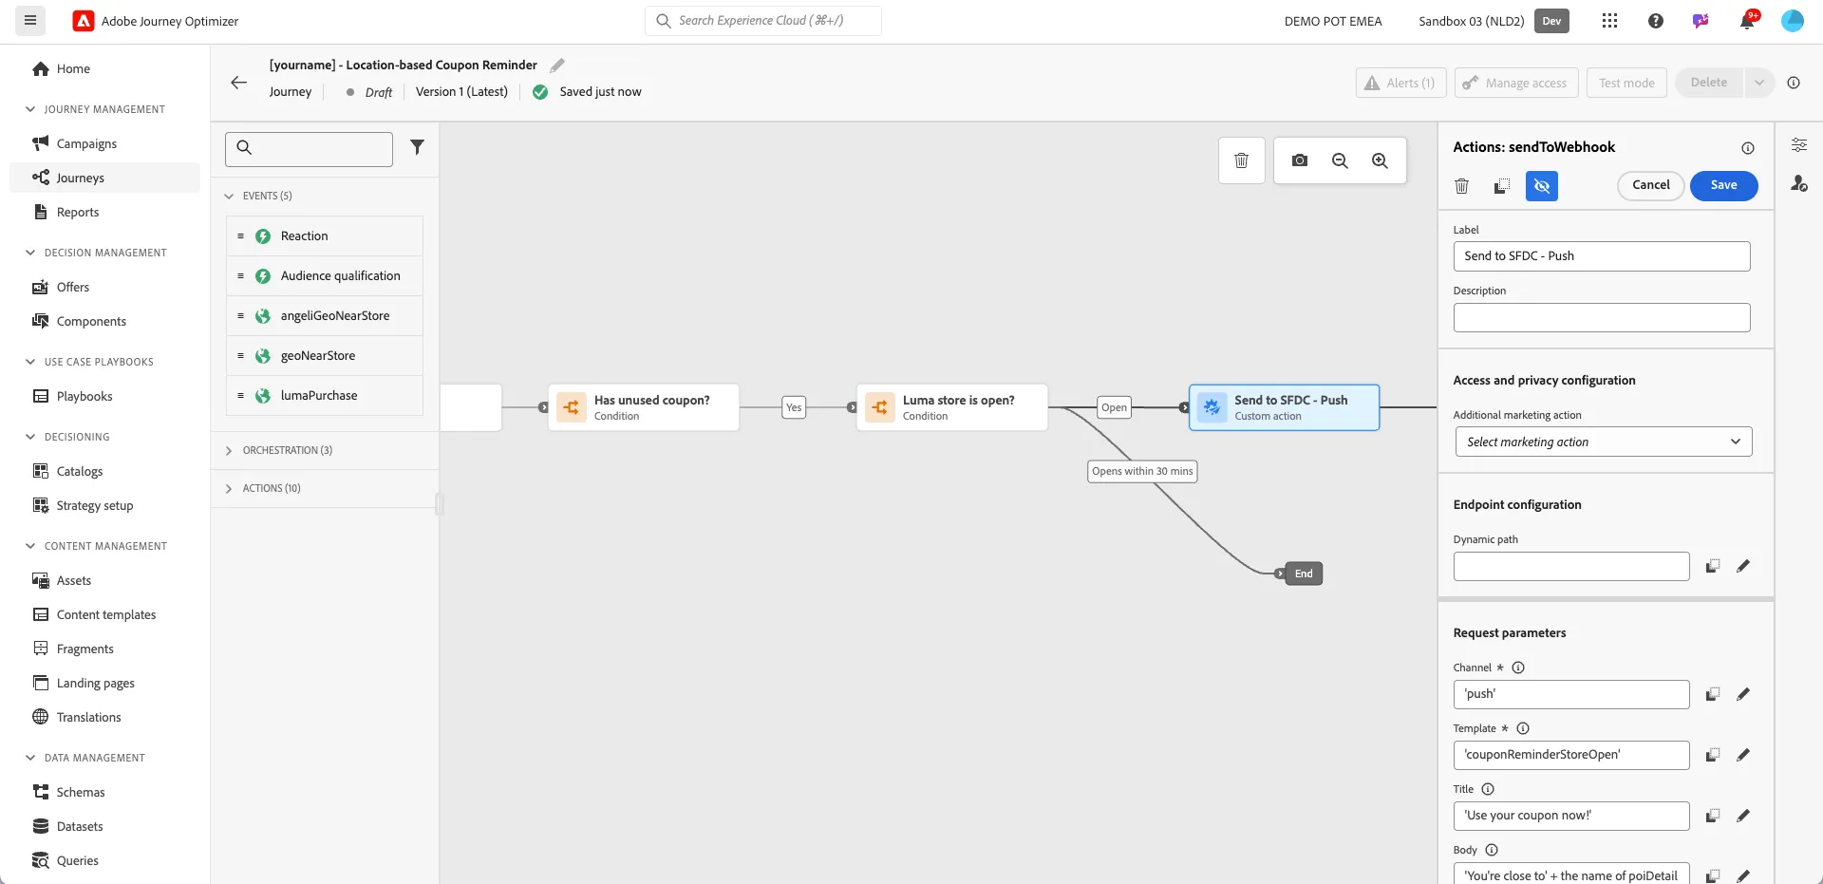Open the info icon next to Actions: sendToWebhook
Image resolution: width=1823 pixels, height=884 pixels.
click(1748, 148)
